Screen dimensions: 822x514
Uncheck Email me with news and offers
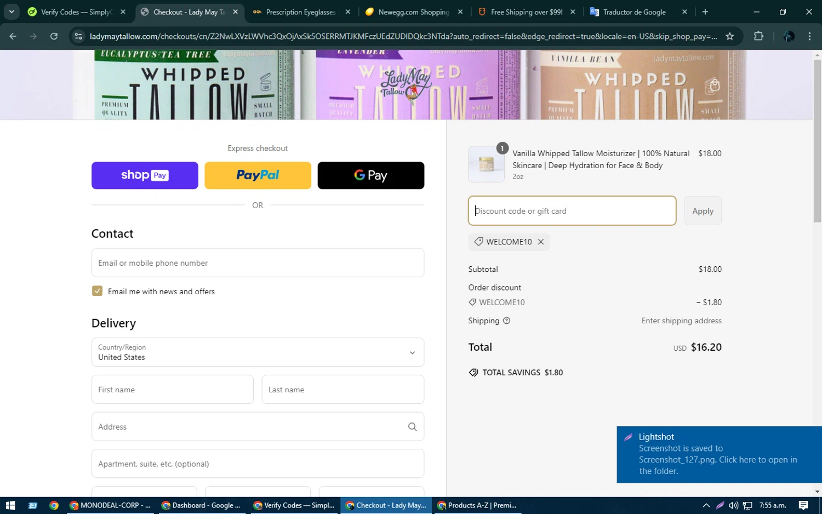pyautogui.click(x=97, y=291)
